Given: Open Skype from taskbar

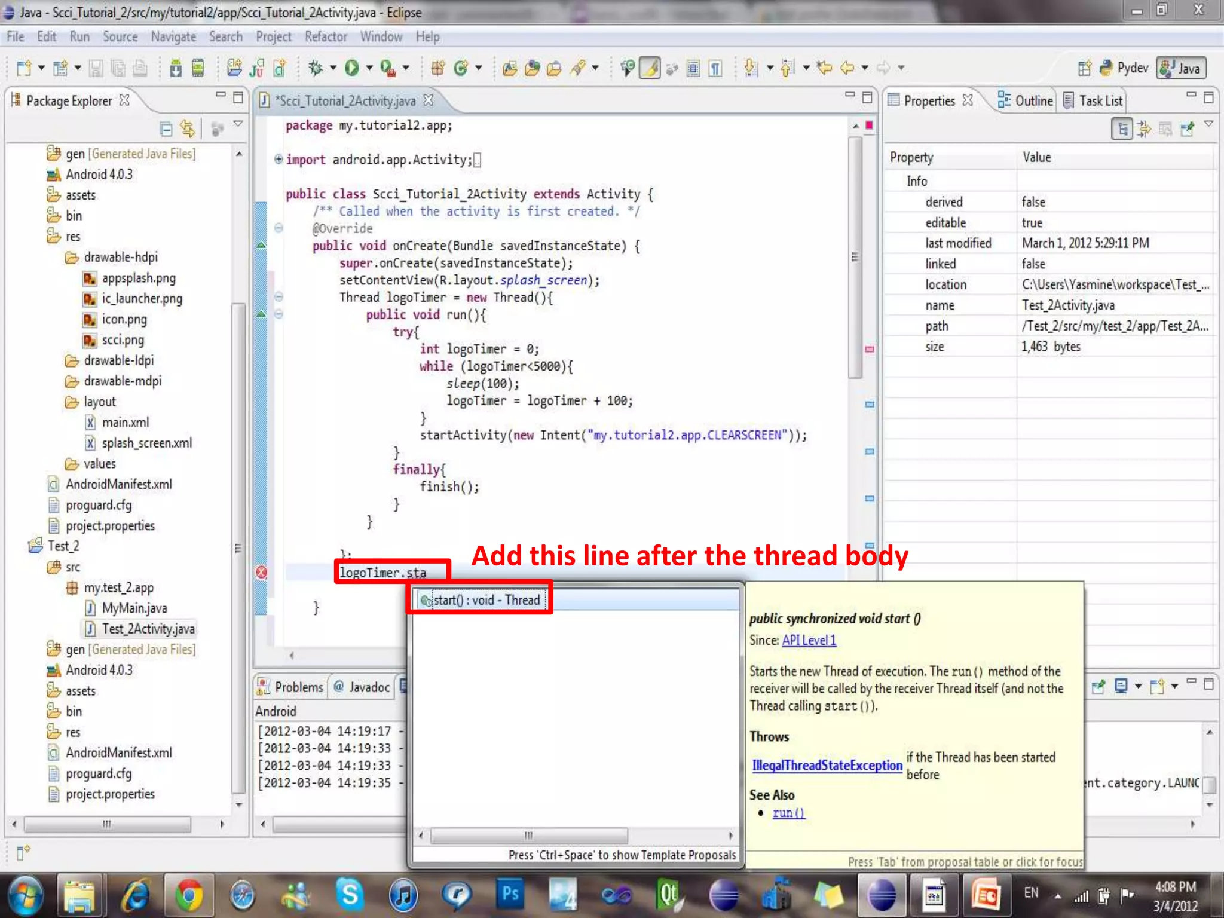Looking at the screenshot, I should tap(350, 895).
